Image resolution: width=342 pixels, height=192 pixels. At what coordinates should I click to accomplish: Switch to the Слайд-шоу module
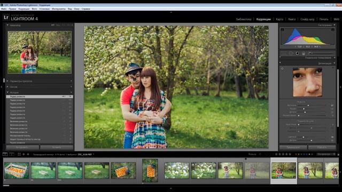[307, 19]
